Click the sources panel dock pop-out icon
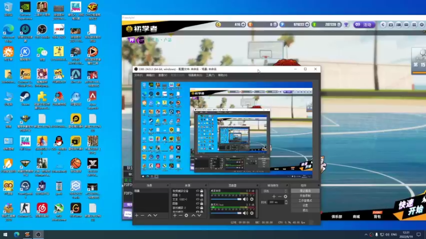The height and width of the screenshot is (239, 426). point(206,185)
